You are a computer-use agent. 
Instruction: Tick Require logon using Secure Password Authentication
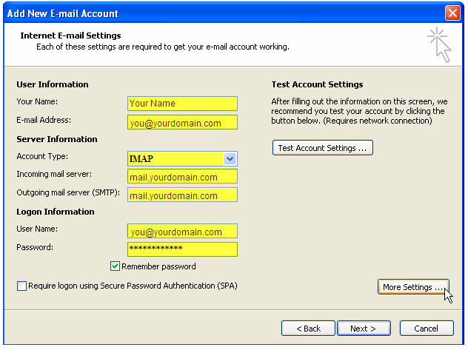click(x=21, y=286)
